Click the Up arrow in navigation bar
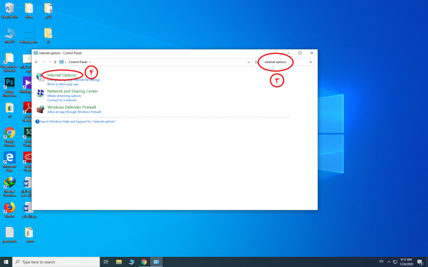This screenshot has width=428, height=267. (x=55, y=62)
